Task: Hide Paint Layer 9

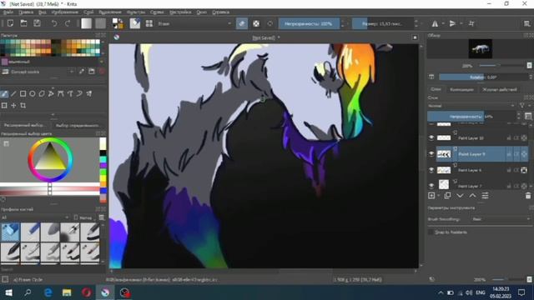Action: (431, 154)
